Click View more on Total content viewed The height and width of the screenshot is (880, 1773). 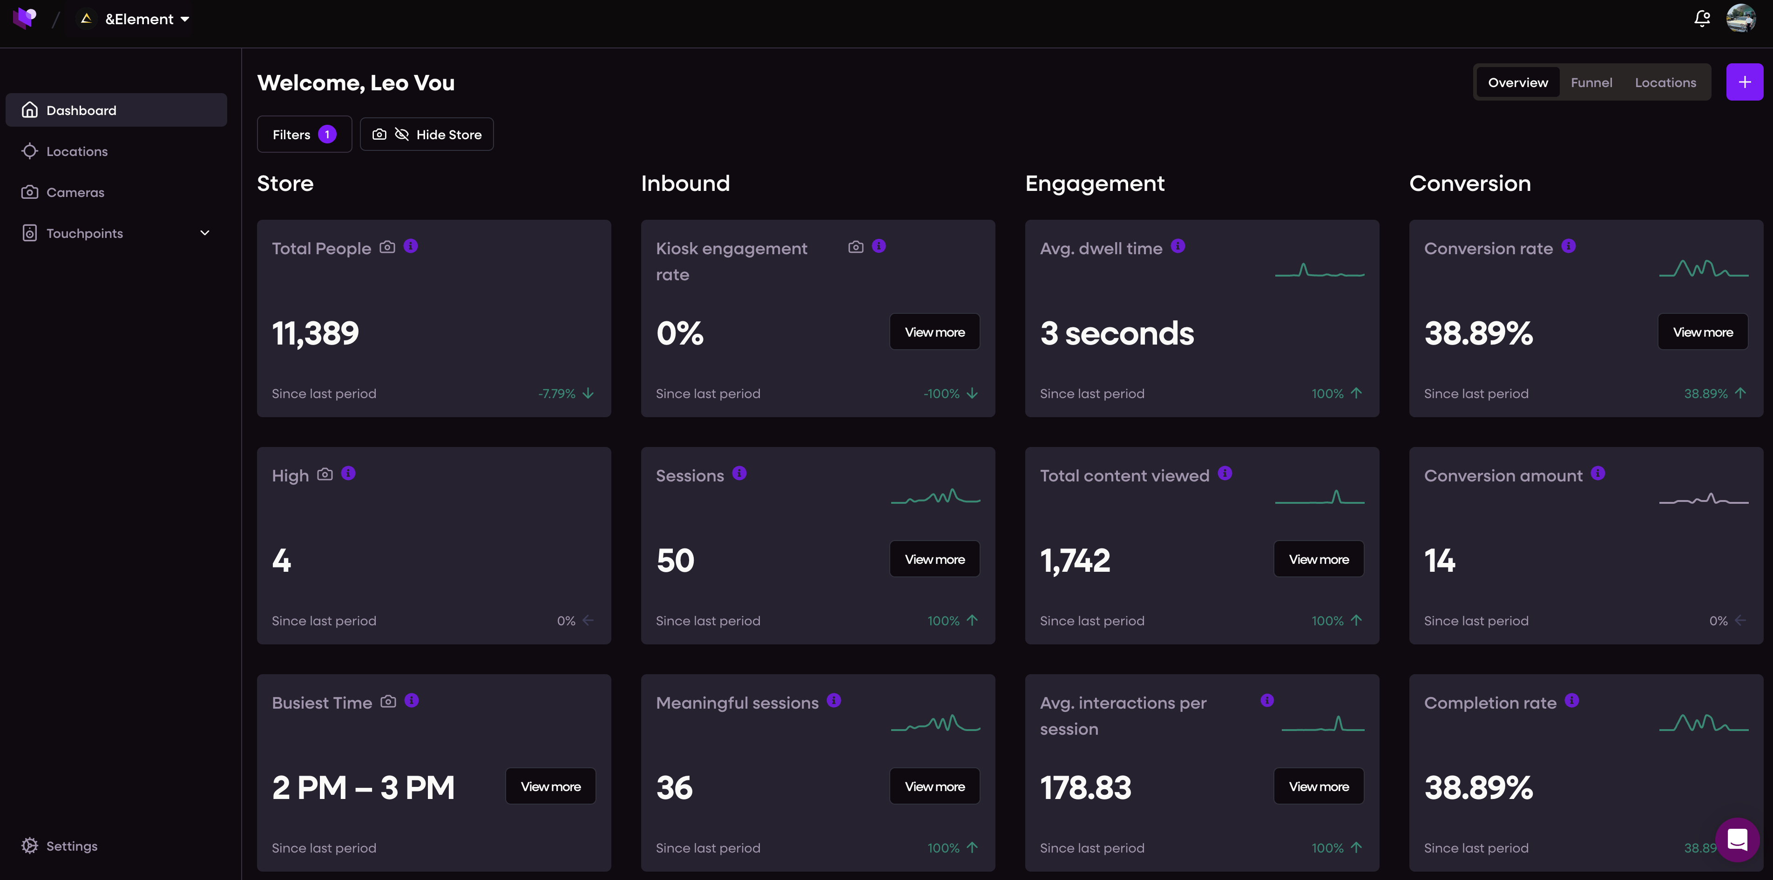[x=1318, y=559]
